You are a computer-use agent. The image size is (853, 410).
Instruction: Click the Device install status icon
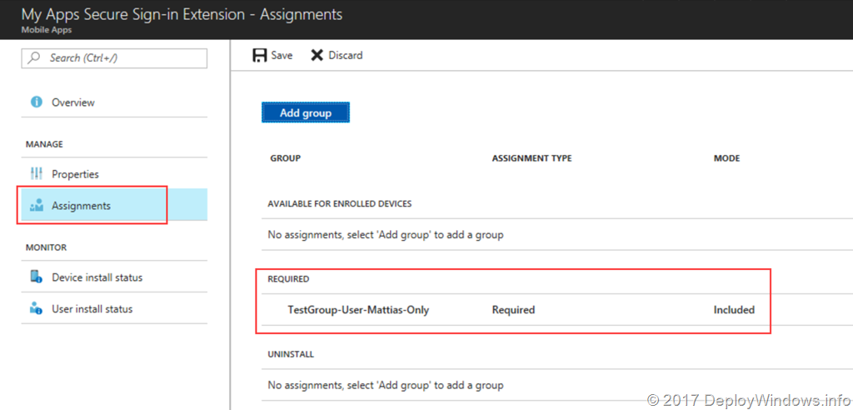[36, 277]
